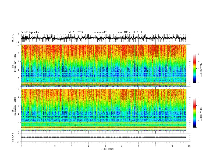Click the "-3" tick on ch.1 colorbar

pos(198,54)
